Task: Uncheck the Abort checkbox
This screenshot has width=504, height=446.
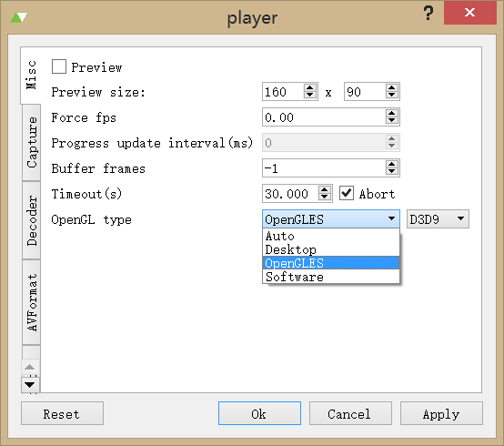Action: pyautogui.click(x=347, y=193)
